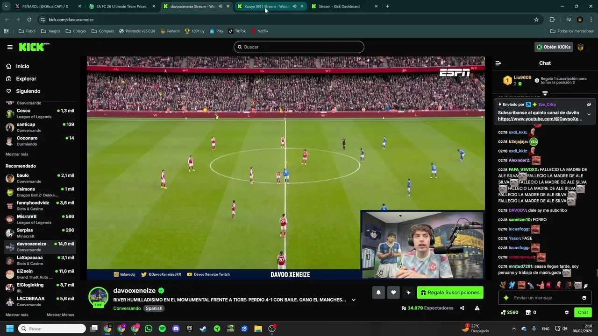Click the 2590 channel points counter
The height and width of the screenshot is (336, 598).
pyautogui.click(x=509, y=313)
